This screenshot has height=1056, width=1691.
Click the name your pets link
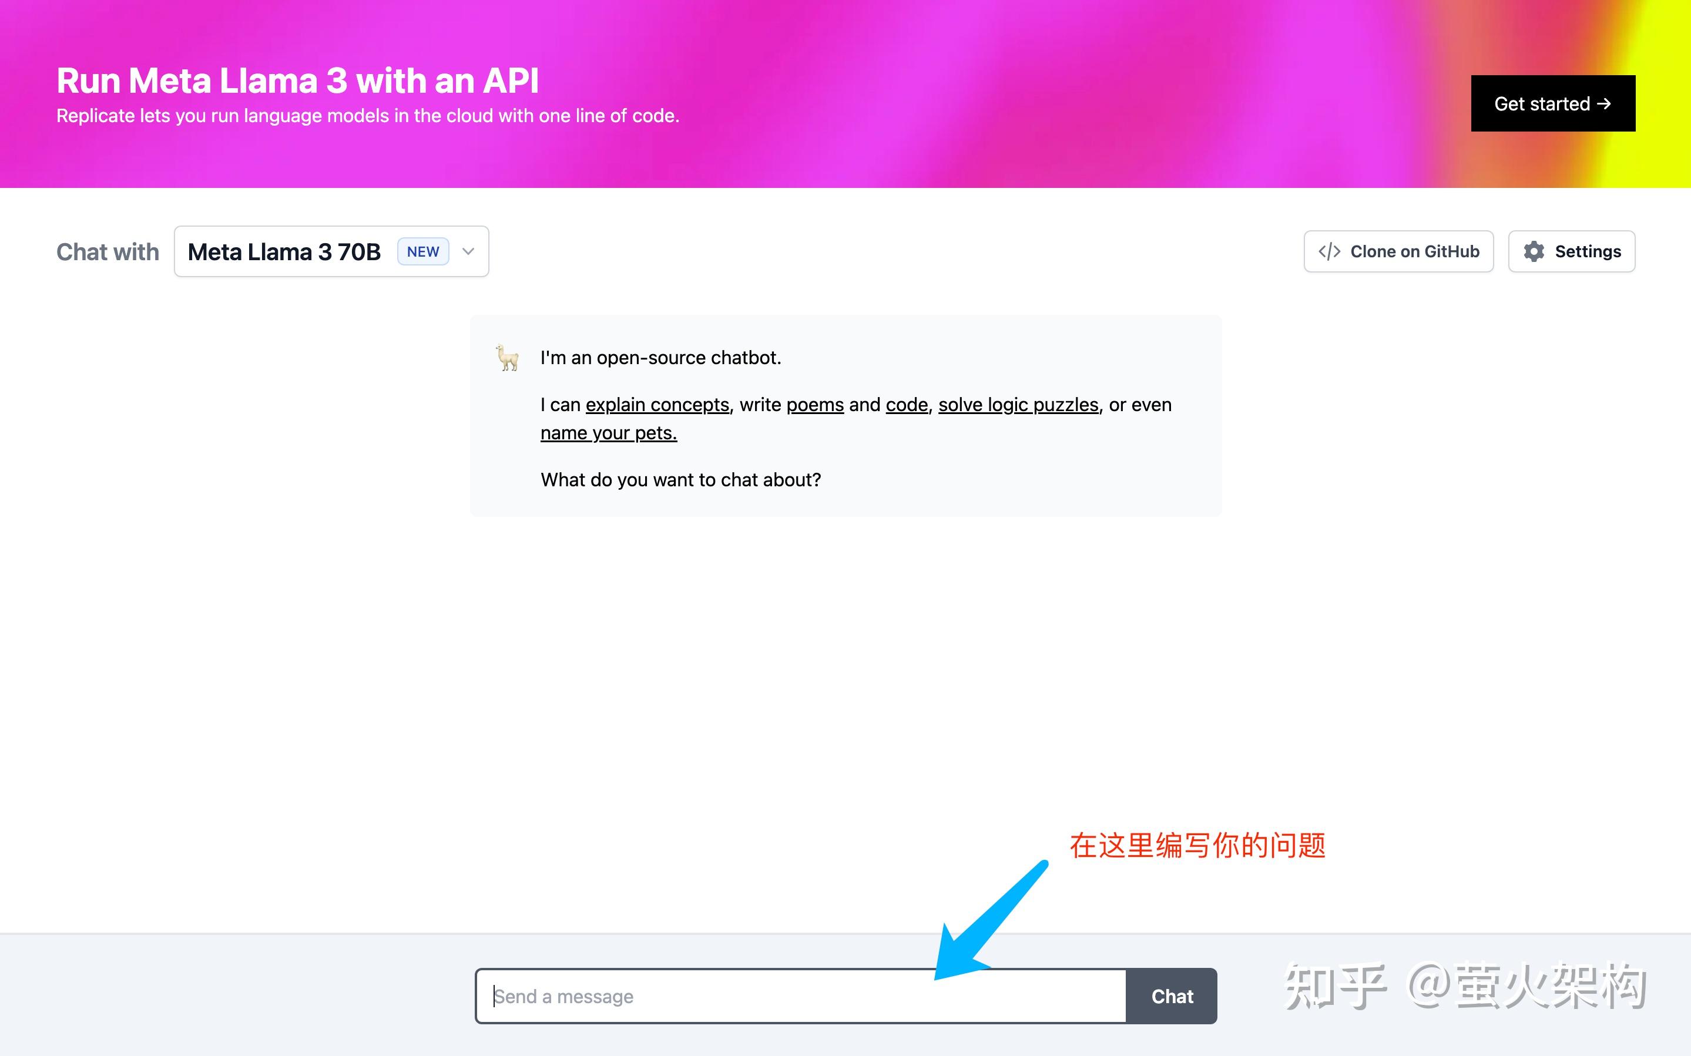point(608,432)
